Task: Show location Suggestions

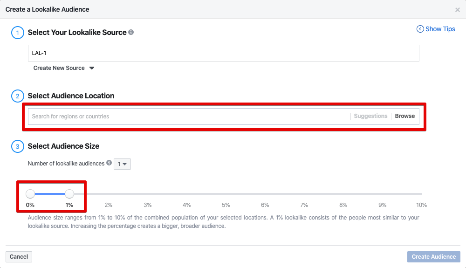Action: [x=370, y=116]
